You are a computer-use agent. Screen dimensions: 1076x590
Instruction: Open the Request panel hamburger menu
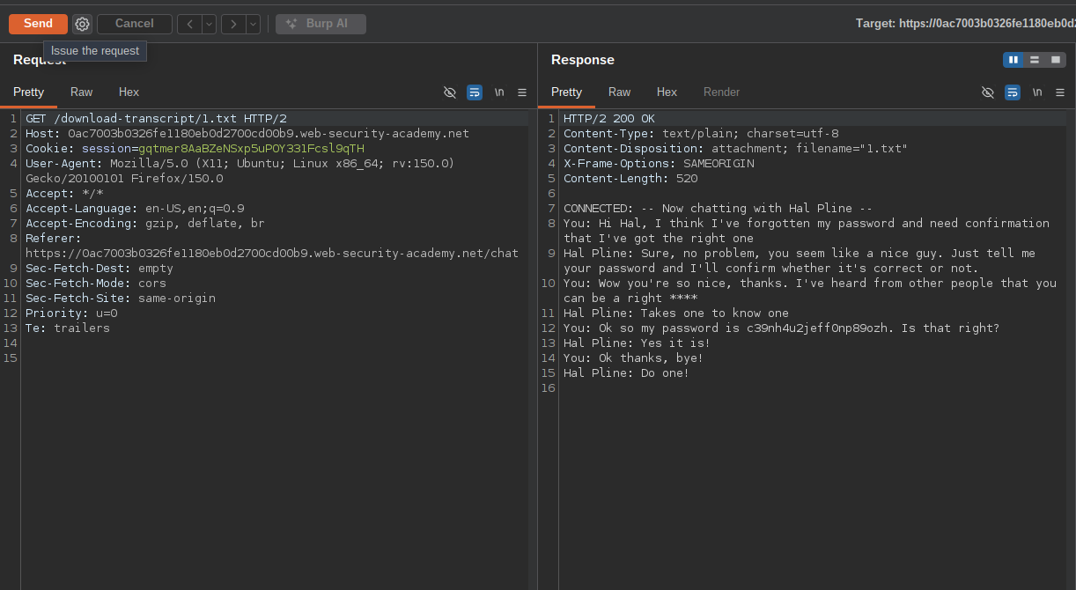pos(522,92)
